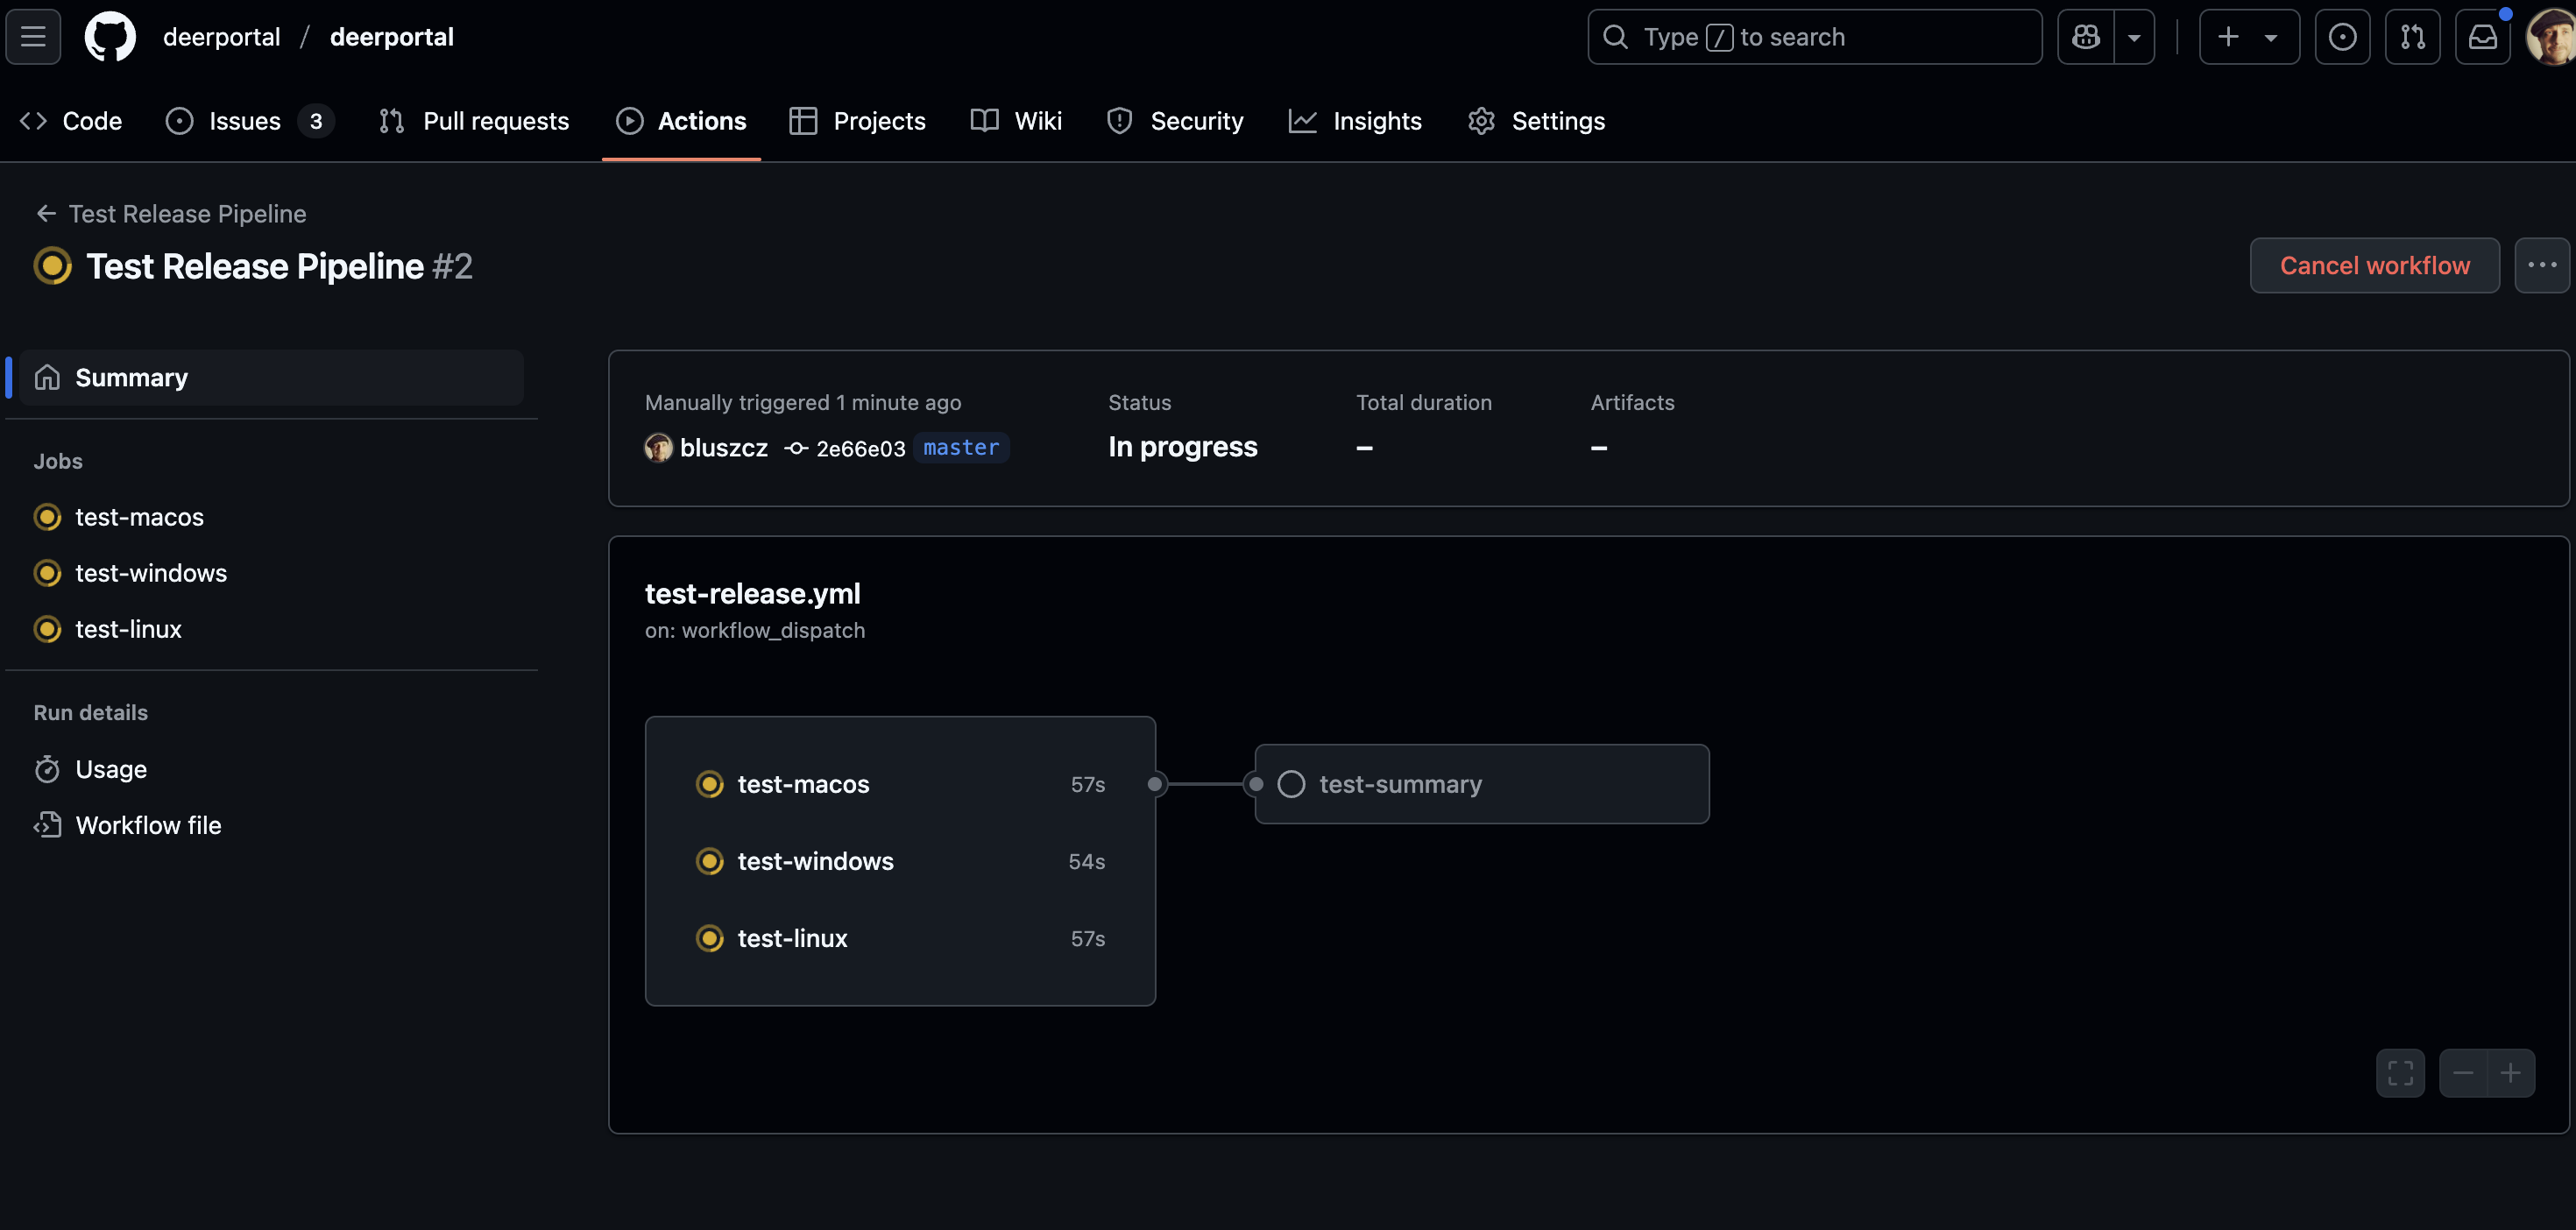Open your pull requests icon in header
This screenshot has width=2576, height=1230.
[x=2412, y=37]
